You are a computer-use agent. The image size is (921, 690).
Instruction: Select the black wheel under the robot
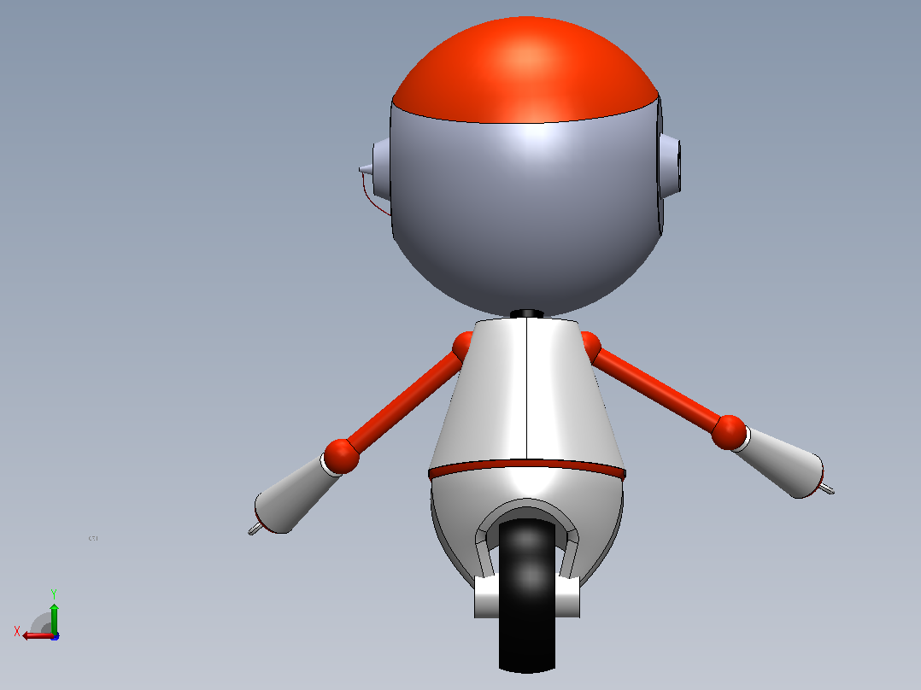pos(527,596)
